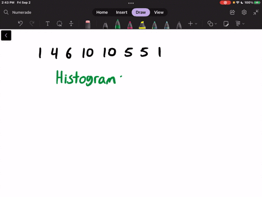This screenshot has width=262, height=197.
Task: Open the search magnifier icon
Action: tap(6, 12)
